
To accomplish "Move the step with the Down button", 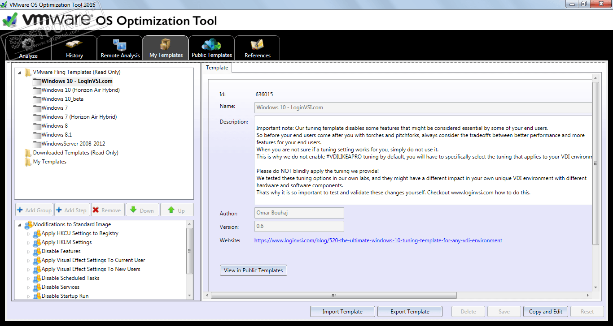I will click(x=142, y=210).
